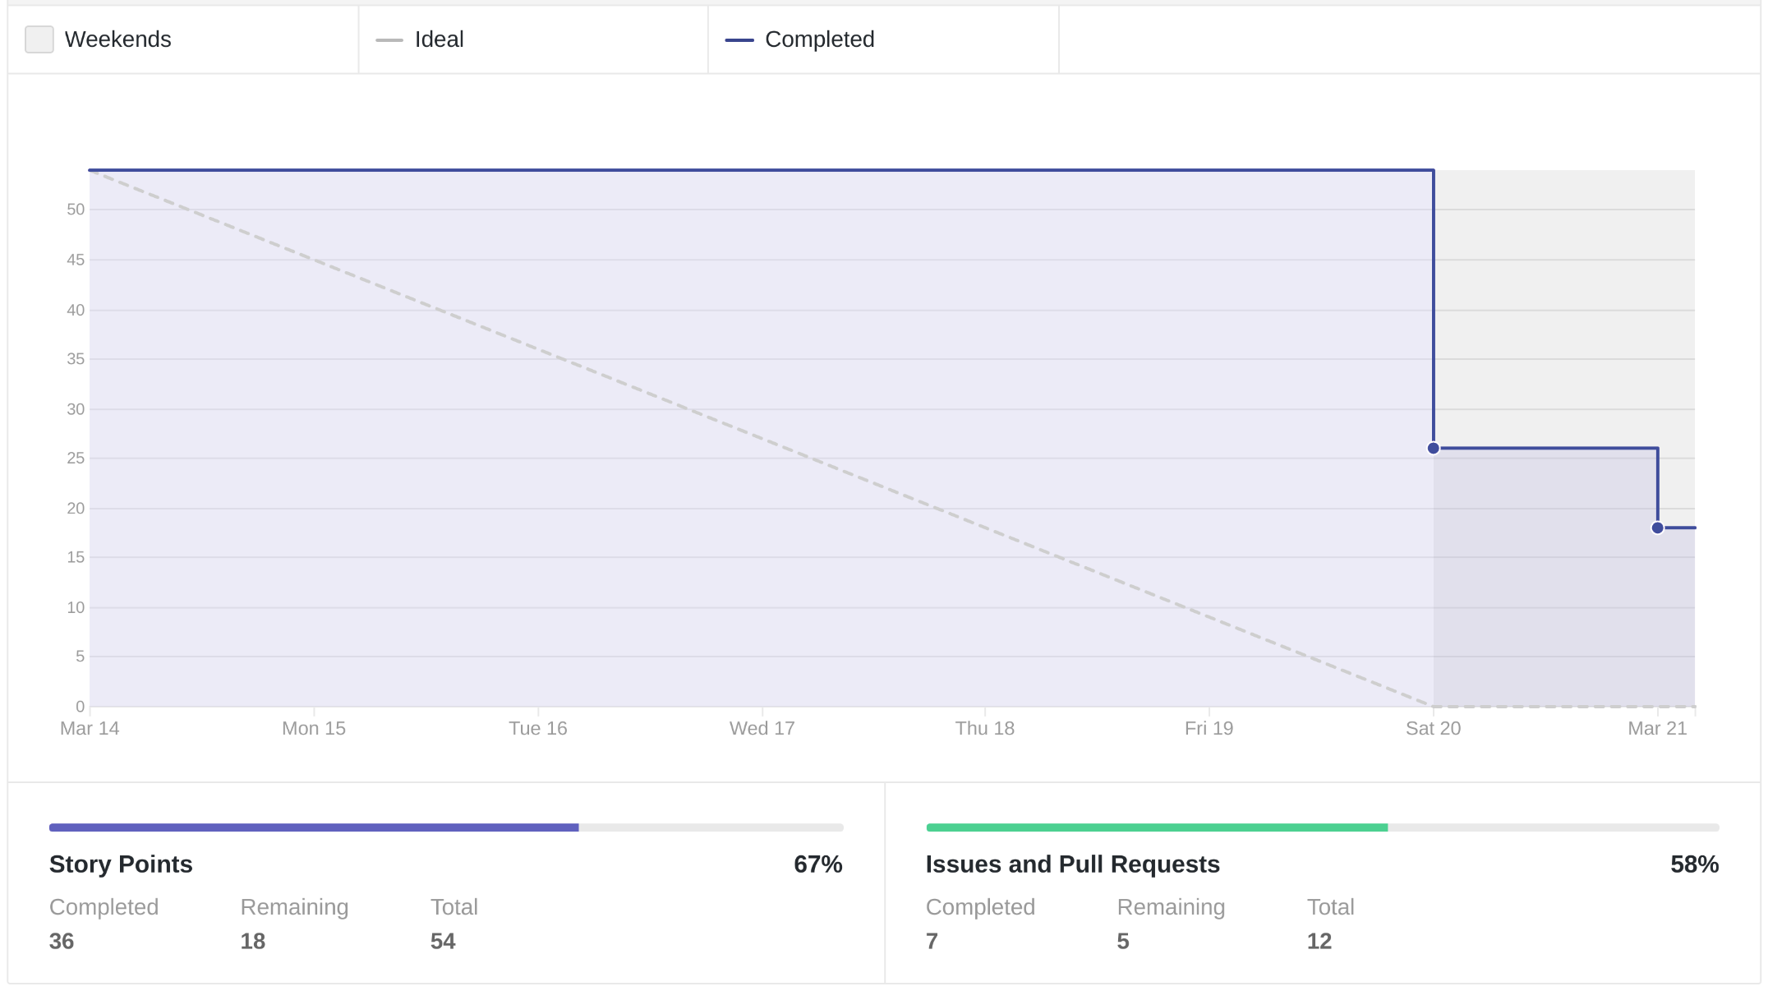Viewport: 1768px width, 991px height.
Task: Click the issues total value 12
Action: pos(1319,942)
